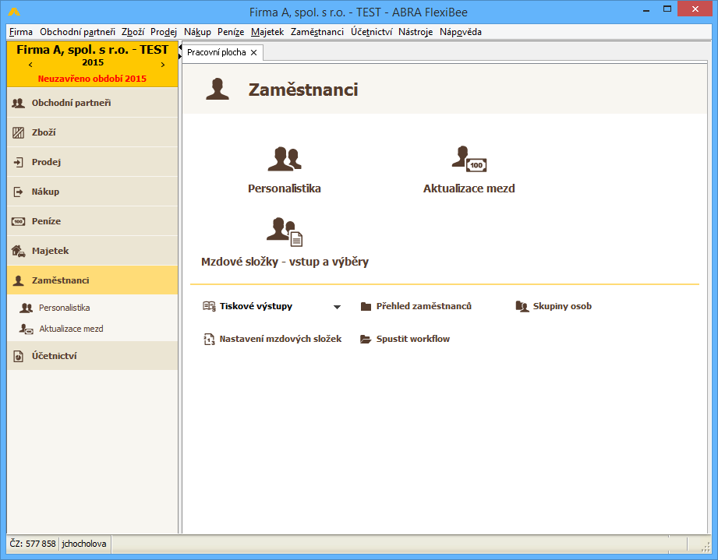The height and width of the screenshot is (560, 718).
Task: Click the Personalistika sub-item icon in sidebar
Action: tap(26, 308)
